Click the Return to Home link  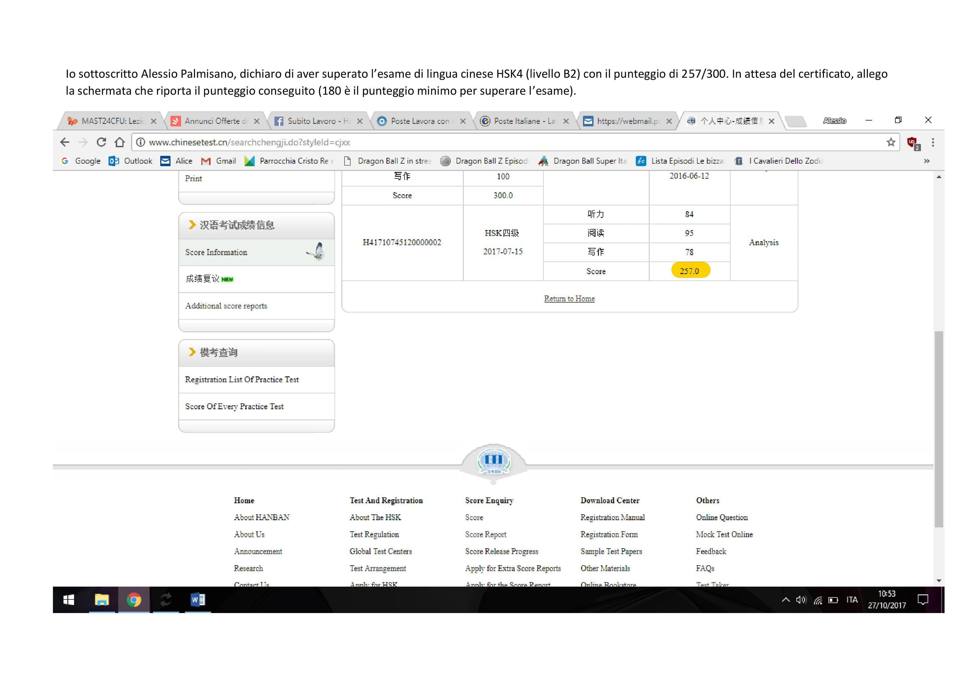click(x=570, y=299)
